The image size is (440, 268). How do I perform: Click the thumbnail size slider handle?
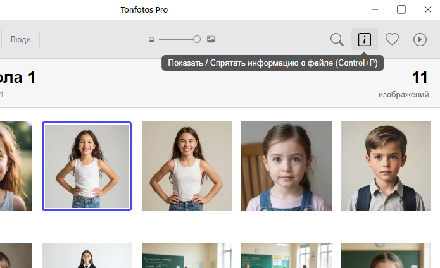[x=197, y=39]
